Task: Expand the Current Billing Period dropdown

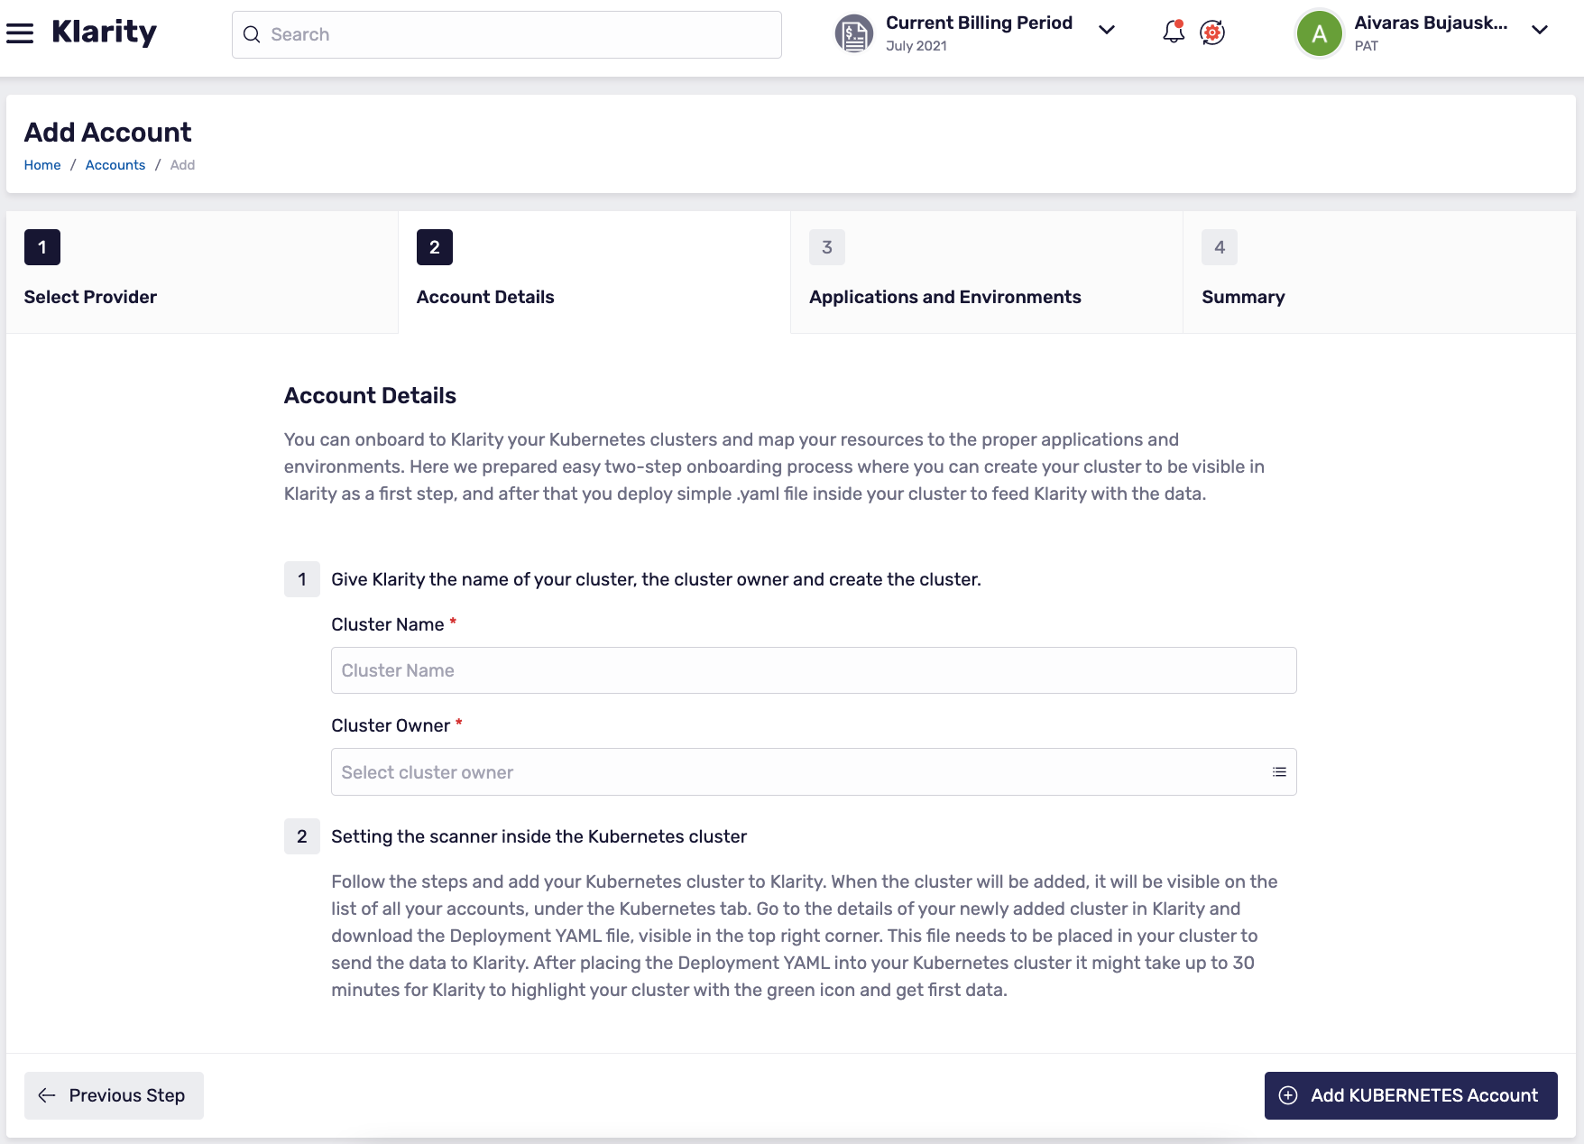Action: (1107, 30)
